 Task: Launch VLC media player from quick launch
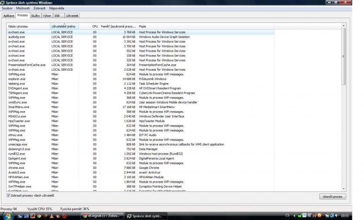tap(52, 216)
